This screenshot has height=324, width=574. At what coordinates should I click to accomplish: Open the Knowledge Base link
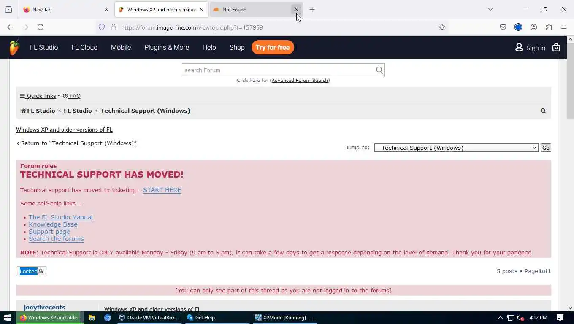point(53,224)
